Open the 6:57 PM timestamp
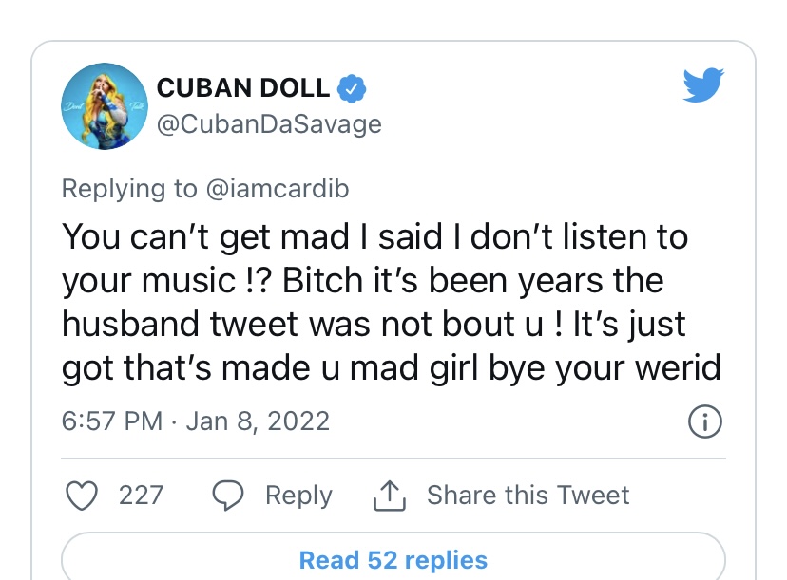Image resolution: width=787 pixels, height=580 pixels. click(x=112, y=421)
